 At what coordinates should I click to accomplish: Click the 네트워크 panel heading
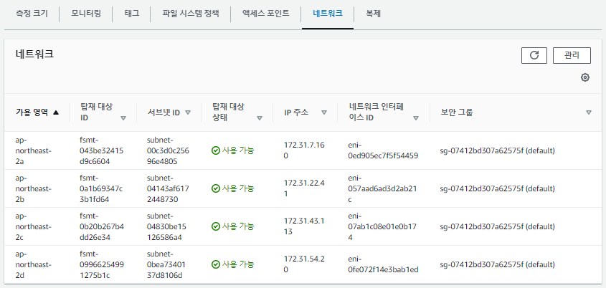pyautogui.click(x=34, y=54)
